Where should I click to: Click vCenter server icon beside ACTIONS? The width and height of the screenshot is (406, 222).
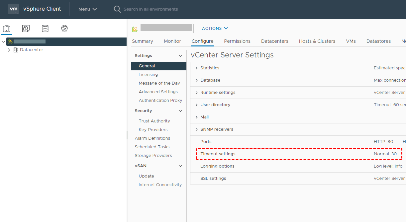(x=135, y=29)
